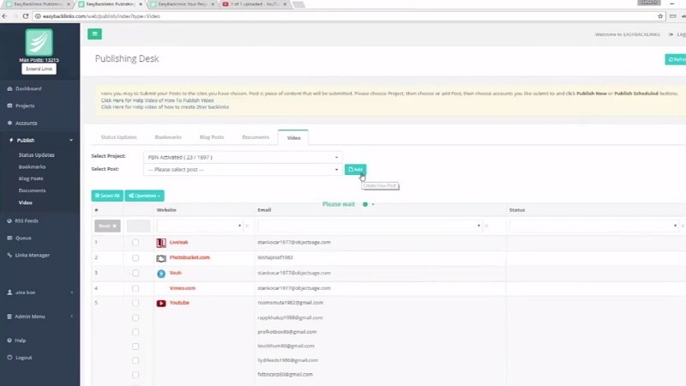Click the green hamburger menu toggle
This screenshot has width=686, height=386.
94,34
